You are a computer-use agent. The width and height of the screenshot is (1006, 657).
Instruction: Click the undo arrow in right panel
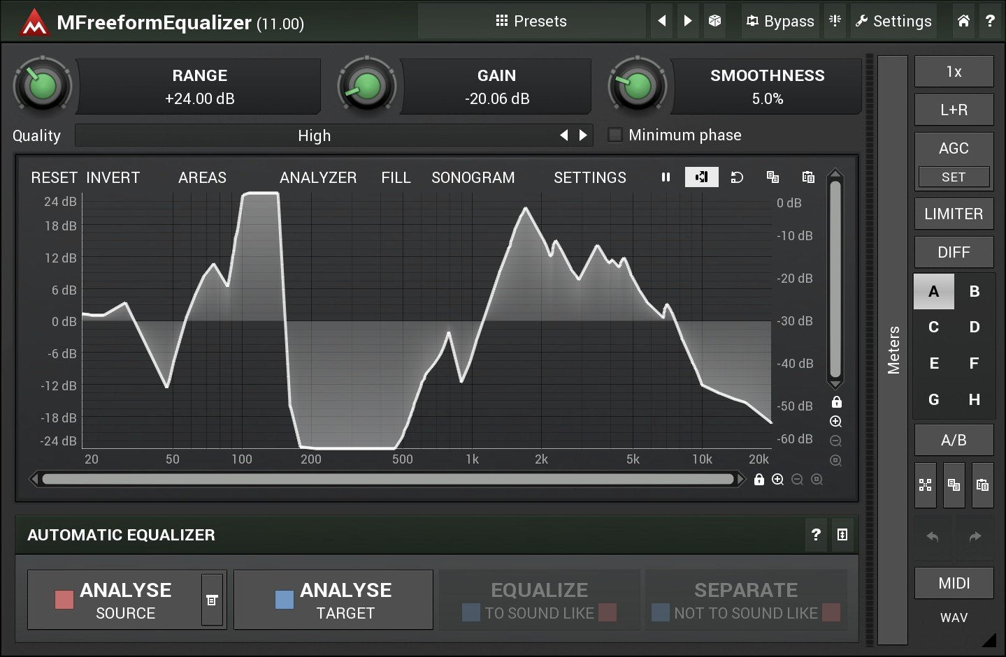[x=932, y=537]
